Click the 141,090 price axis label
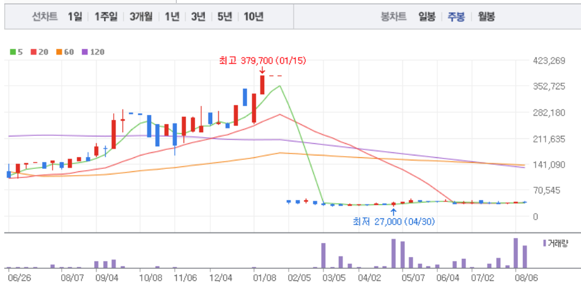This screenshot has width=581, height=287. pyautogui.click(x=550, y=164)
